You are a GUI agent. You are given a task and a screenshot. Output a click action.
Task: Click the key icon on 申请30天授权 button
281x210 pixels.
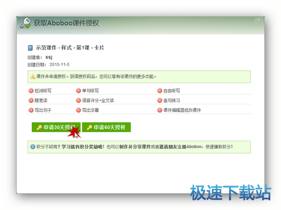(39, 127)
